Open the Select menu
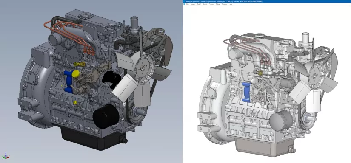The width and height of the screenshot is (351, 163). [205, 4]
